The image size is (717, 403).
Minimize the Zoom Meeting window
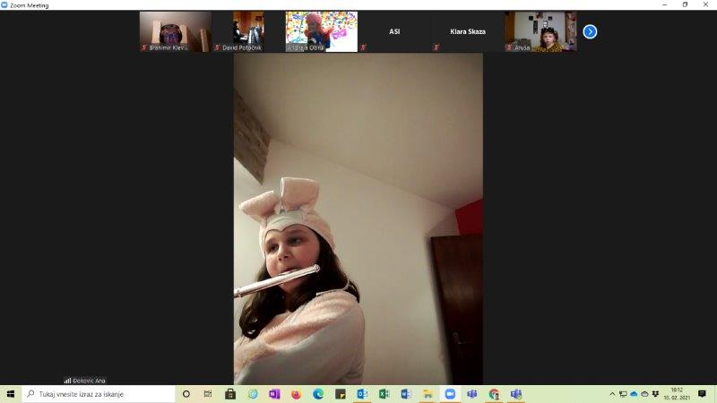[664, 4]
